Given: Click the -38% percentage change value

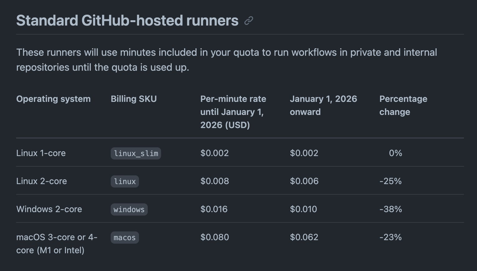Looking at the screenshot, I should [x=391, y=209].
